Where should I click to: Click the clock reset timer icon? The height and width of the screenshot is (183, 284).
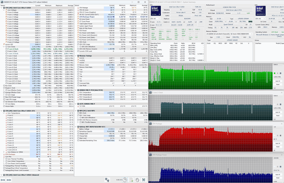tap(125, 180)
